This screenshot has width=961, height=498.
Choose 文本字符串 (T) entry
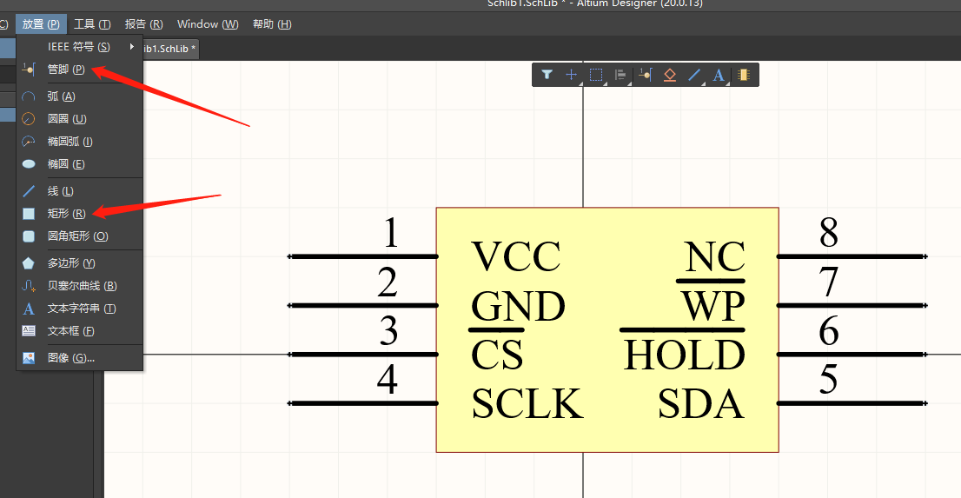pos(80,309)
